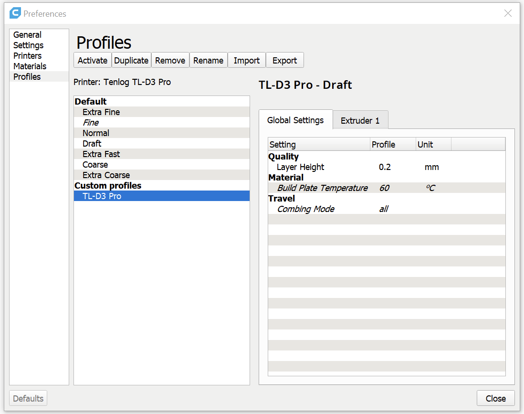The width and height of the screenshot is (524, 414).
Task: Click the Layer Height setting row
Action: [x=387, y=167]
